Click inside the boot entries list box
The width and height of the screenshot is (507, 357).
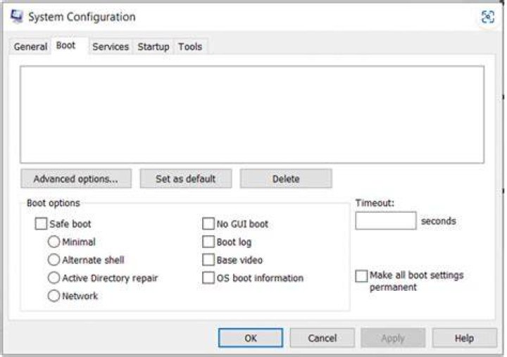pyautogui.click(x=252, y=115)
